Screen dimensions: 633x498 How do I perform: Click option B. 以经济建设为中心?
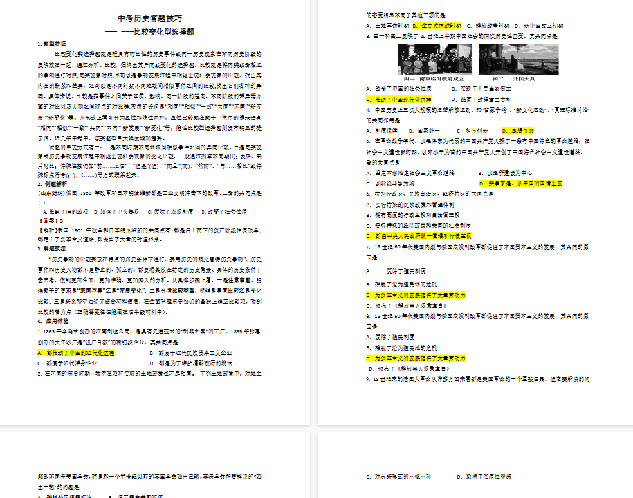click(505, 173)
